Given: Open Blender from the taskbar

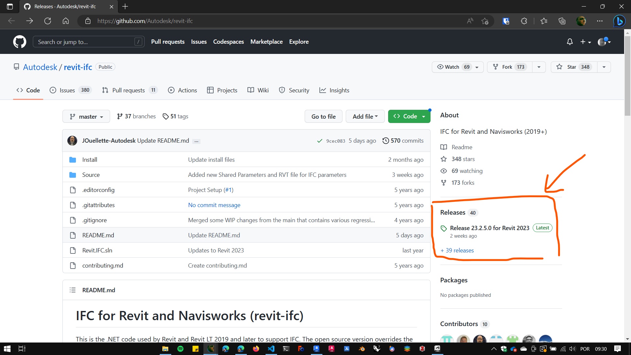Looking at the screenshot, I should click(362, 349).
